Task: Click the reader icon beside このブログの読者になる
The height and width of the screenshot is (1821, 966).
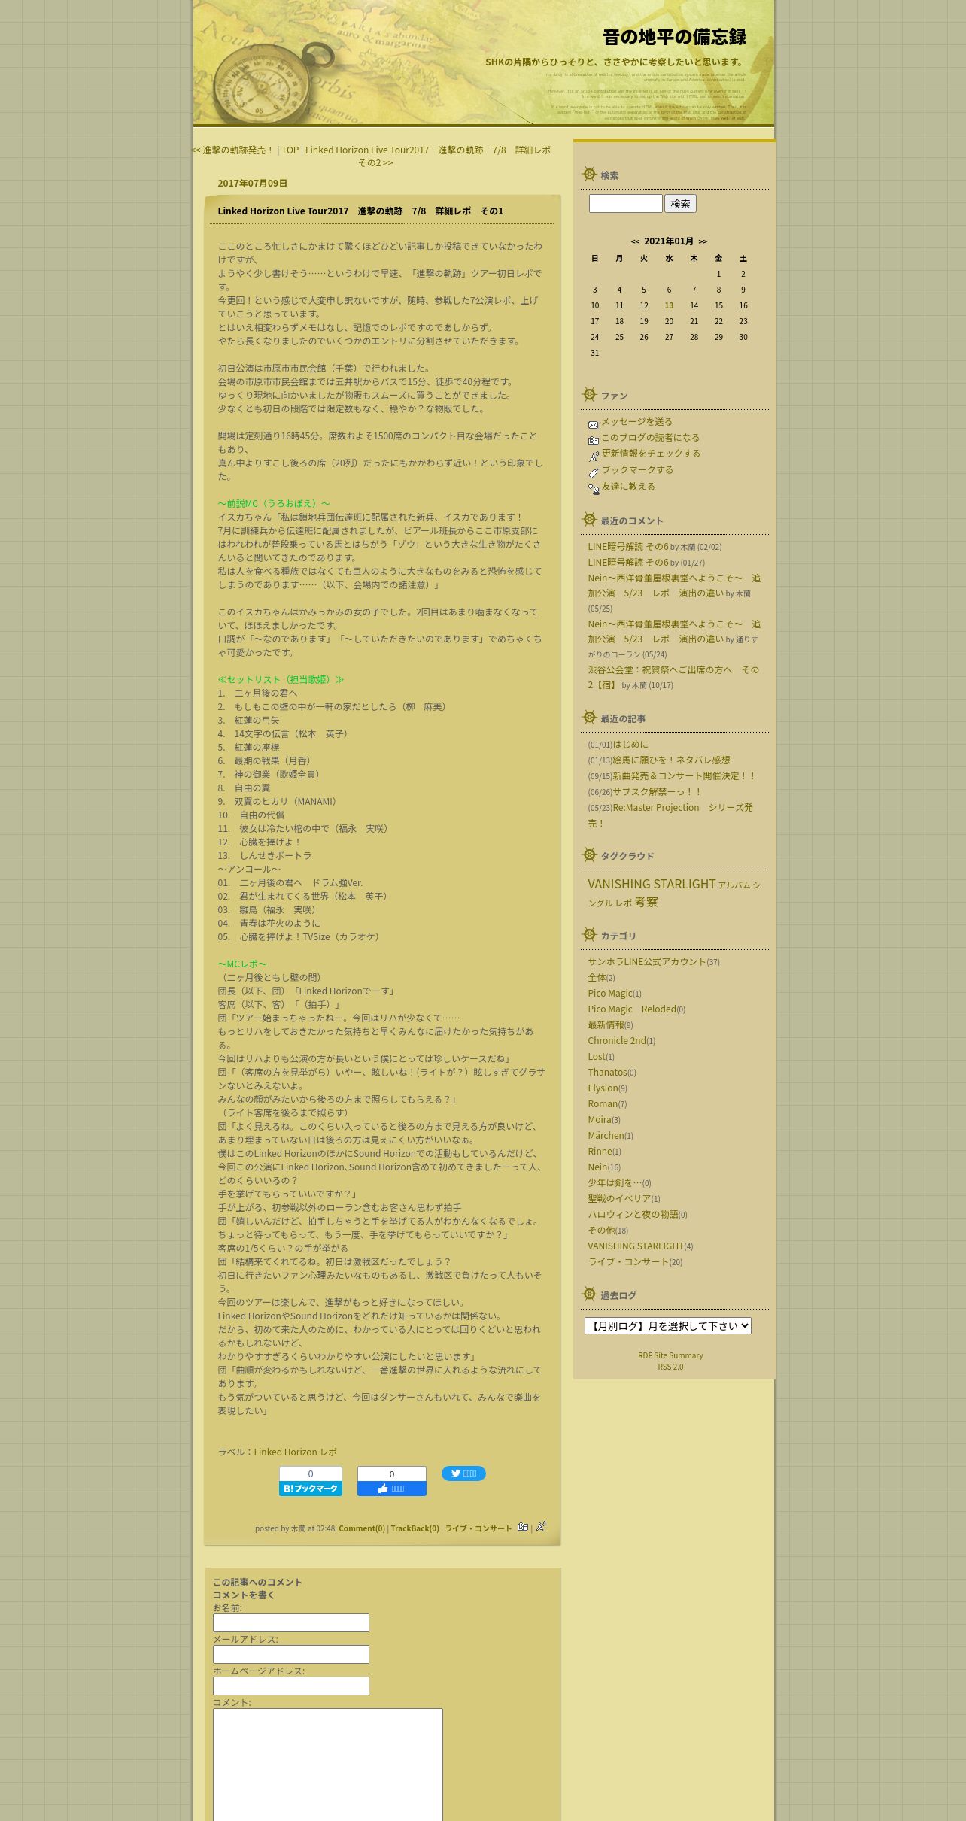Action: (x=593, y=441)
